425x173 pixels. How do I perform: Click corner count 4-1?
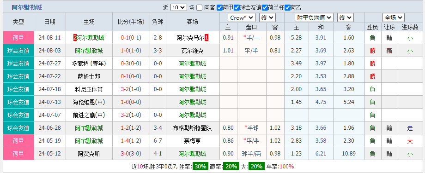tap(158, 154)
